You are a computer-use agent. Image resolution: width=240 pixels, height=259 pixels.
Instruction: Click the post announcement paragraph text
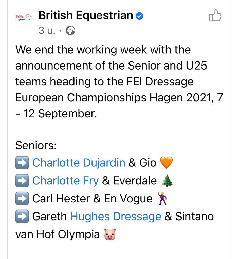coord(119,82)
